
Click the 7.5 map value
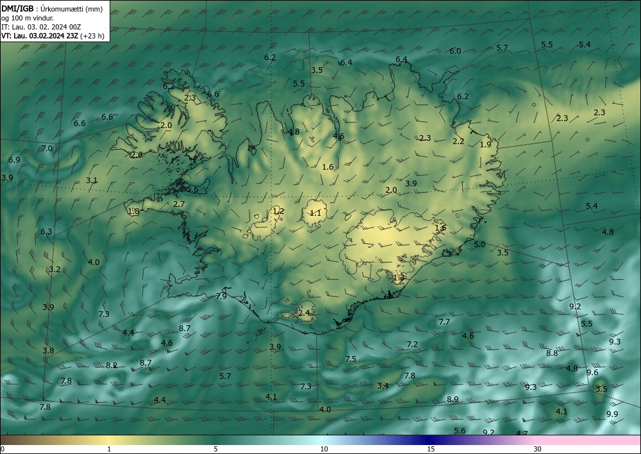click(x=351, y=359)
